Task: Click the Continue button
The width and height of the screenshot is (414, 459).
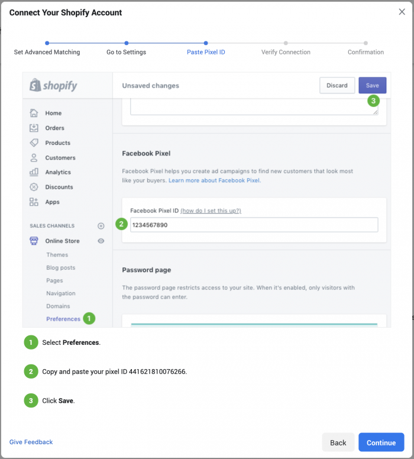Action: 381,442
